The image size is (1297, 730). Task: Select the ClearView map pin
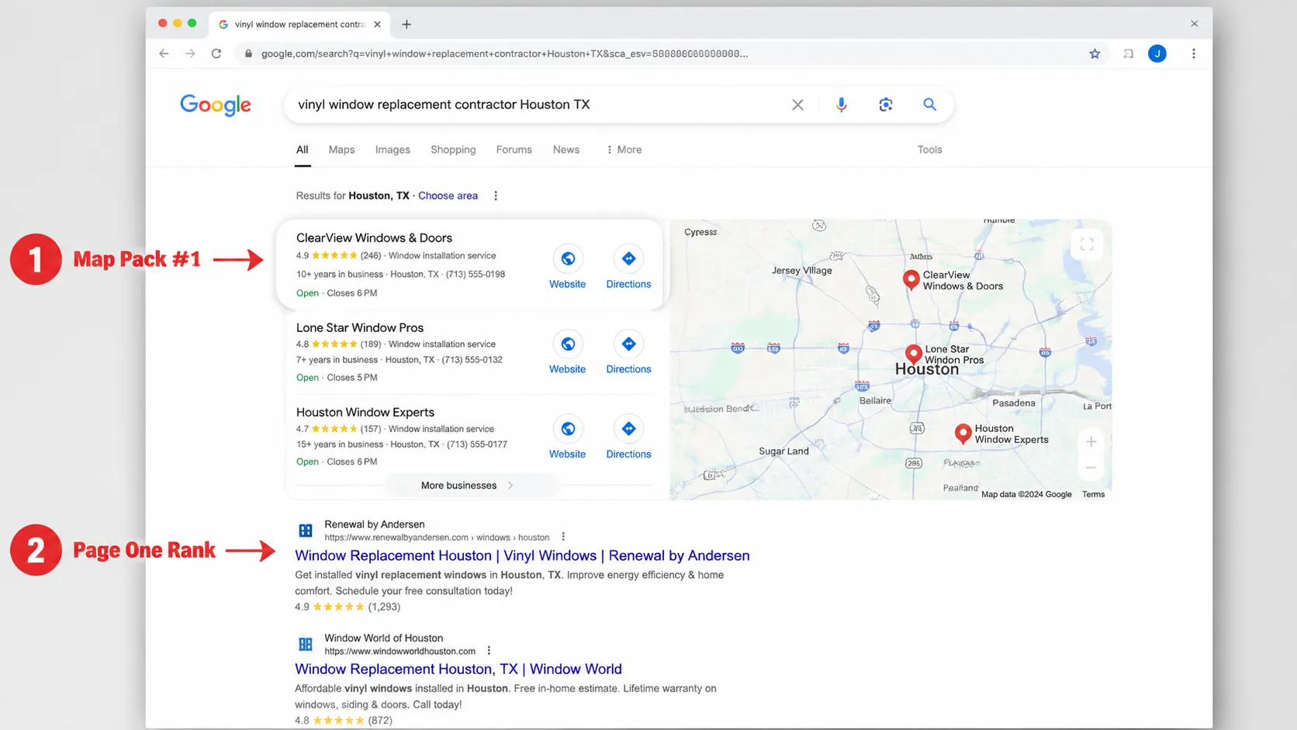[911, 279]
